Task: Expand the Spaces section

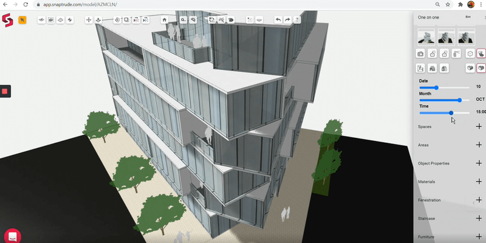Action: pyautogui.click(x=479, y=126)
